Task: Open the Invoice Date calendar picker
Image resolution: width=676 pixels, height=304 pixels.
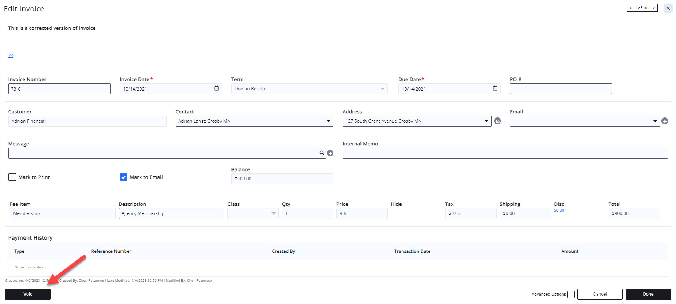Action: point(216,88)
